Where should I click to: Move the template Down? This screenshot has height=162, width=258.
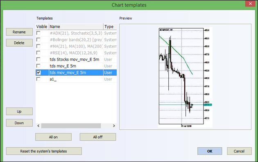[x=19, y=123]
